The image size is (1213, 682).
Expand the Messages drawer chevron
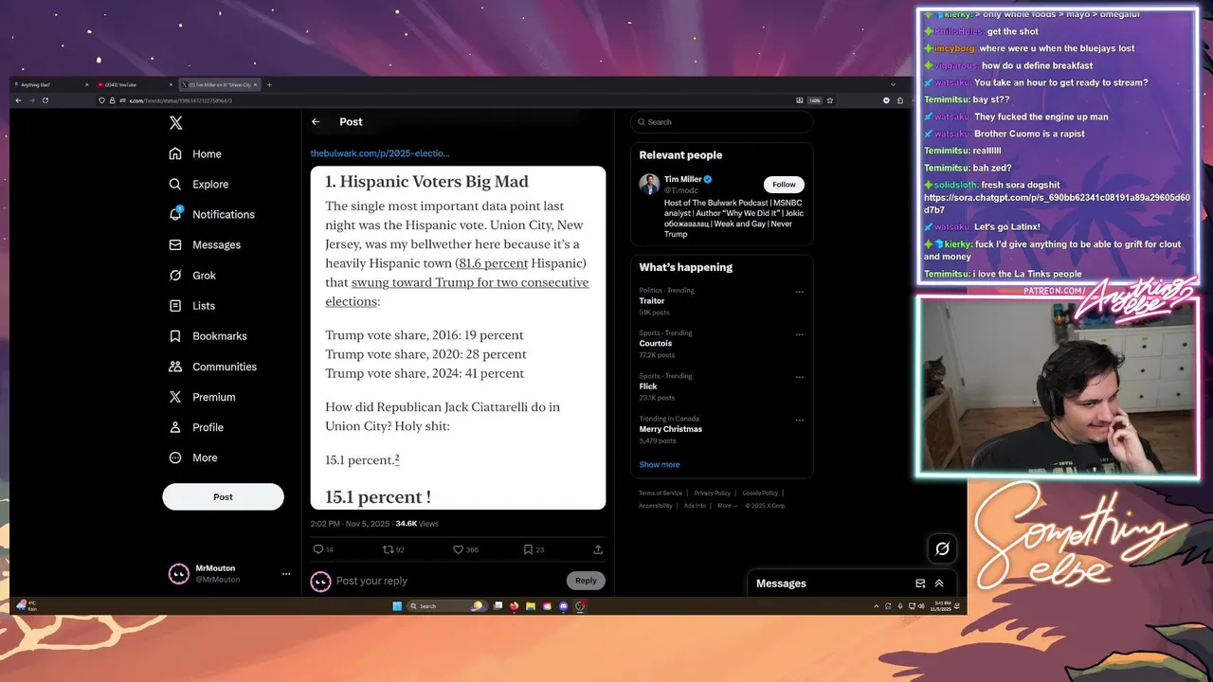point(939,583)
